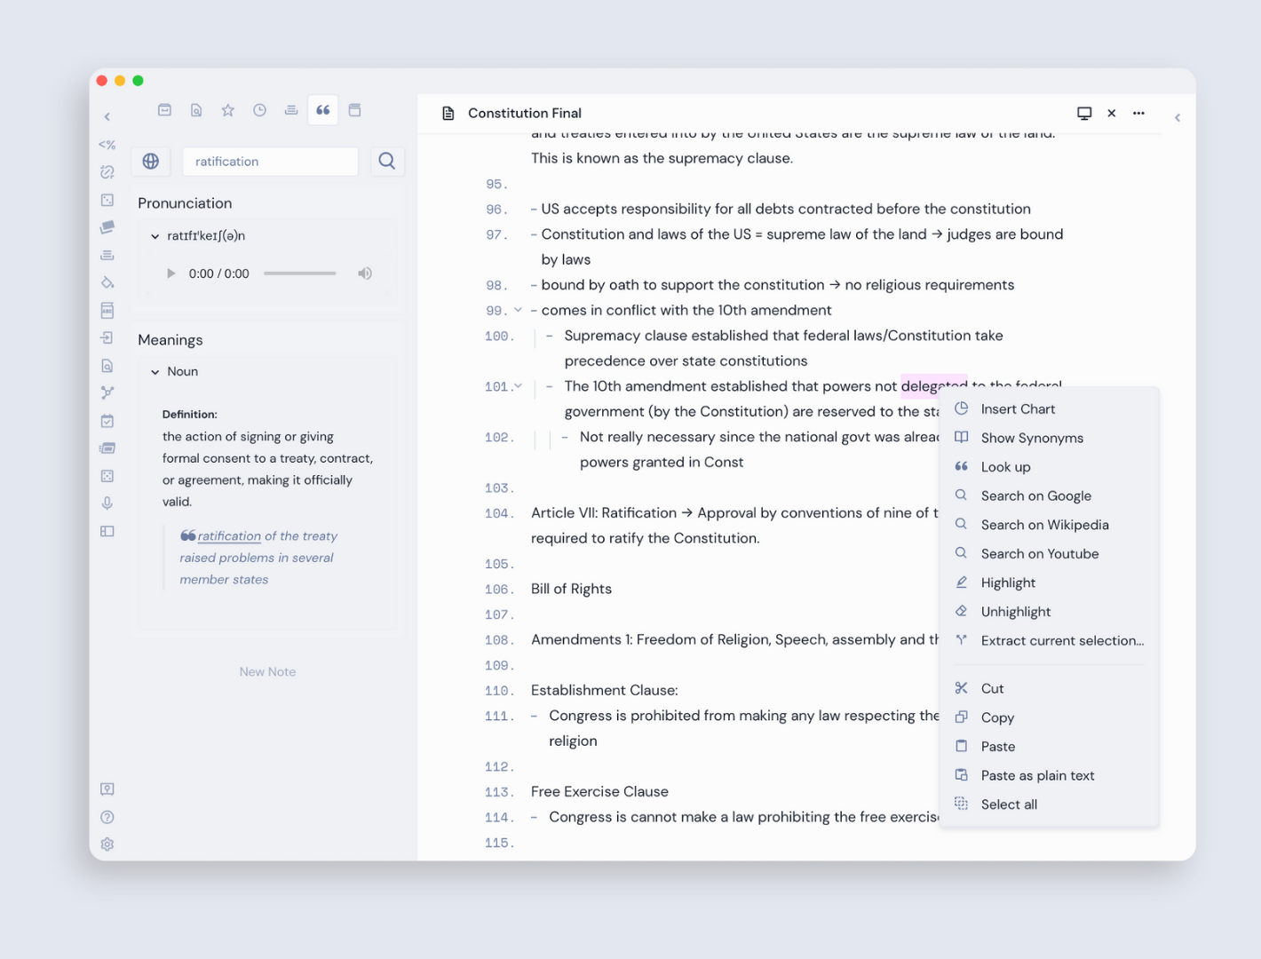Click the magnifier search button beside ratification
1261x959 pixels.
387,162
